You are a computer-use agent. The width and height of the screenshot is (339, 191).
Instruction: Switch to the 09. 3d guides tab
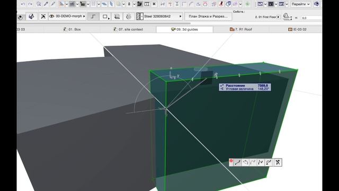pyautogui.click(x=184, y=29)
